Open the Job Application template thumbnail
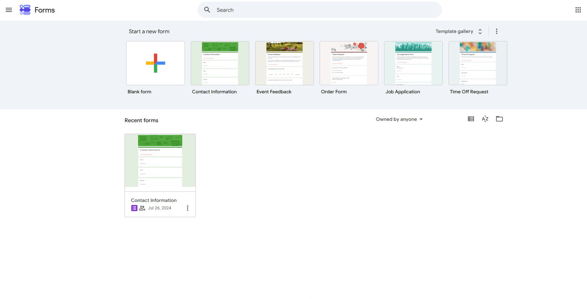Screen dimensions: 587x299 (413, 63)
